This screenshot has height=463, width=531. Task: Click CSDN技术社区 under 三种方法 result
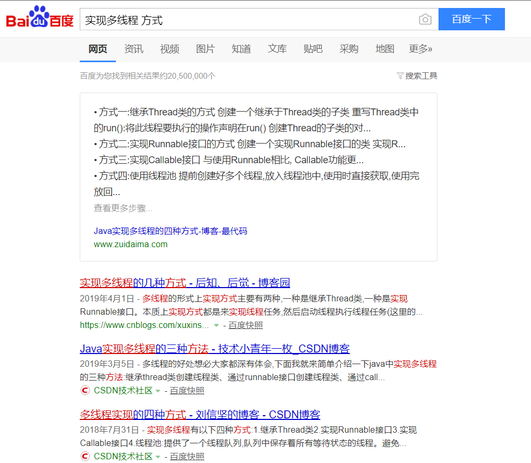point(123,391)
